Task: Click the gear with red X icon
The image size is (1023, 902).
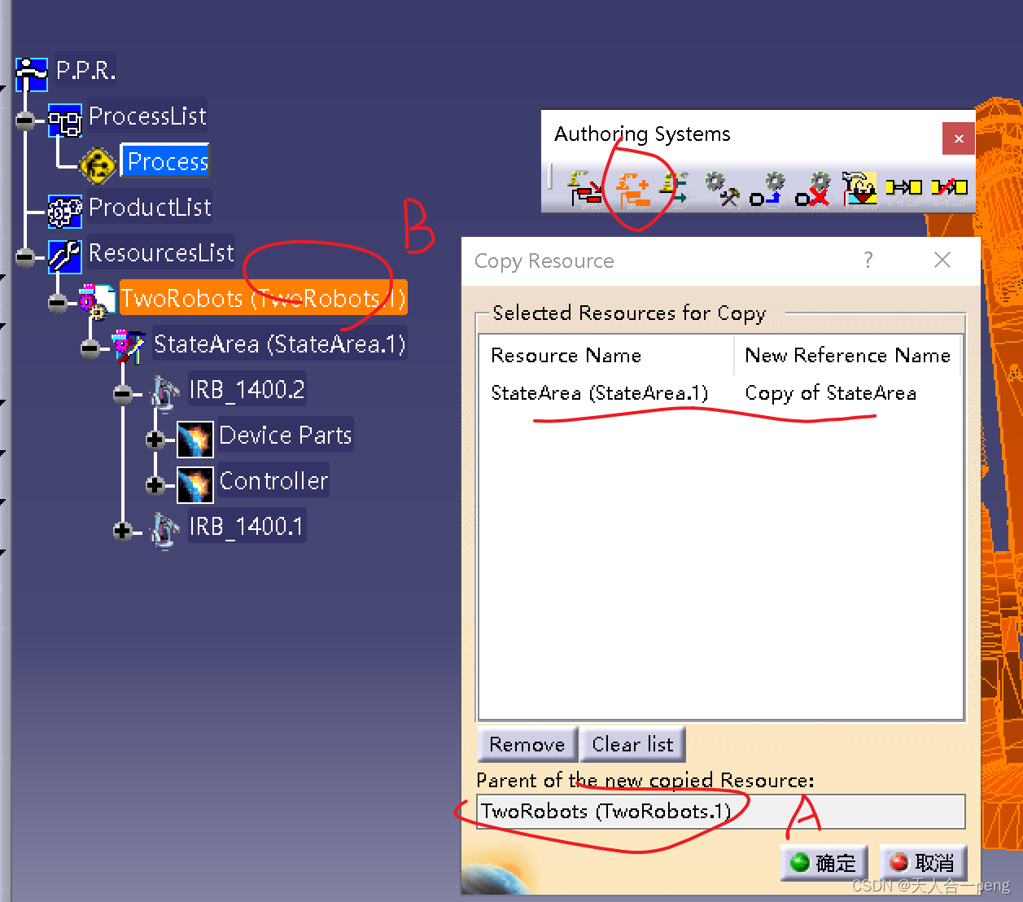Action: pos(813,189)
